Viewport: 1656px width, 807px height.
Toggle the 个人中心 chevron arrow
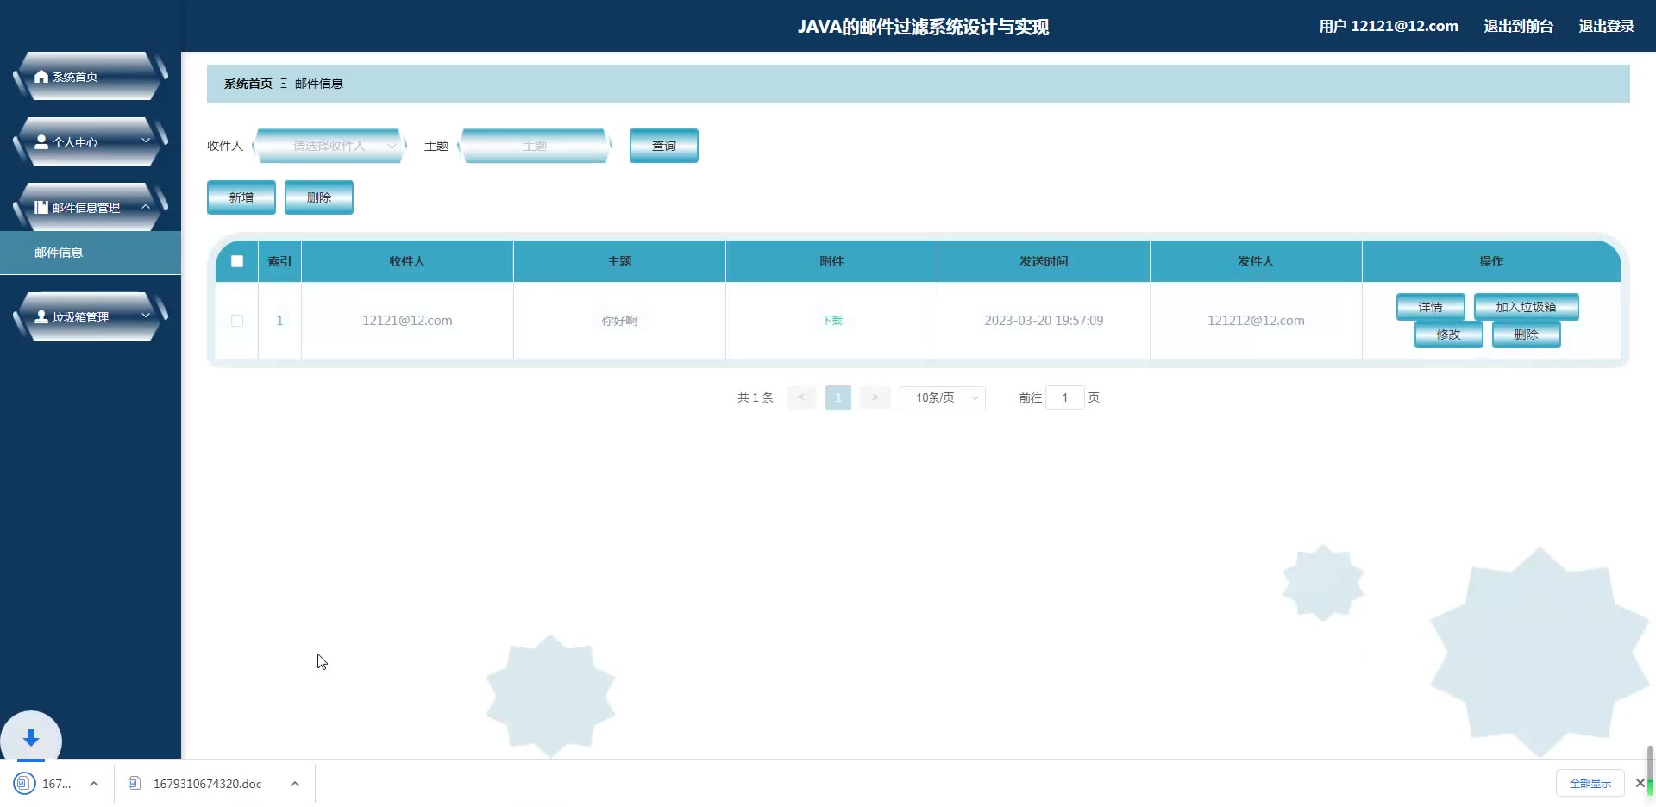tap(146, 141)
